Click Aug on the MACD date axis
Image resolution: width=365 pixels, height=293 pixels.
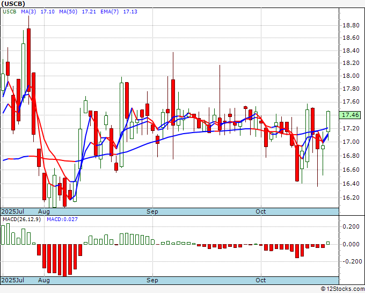(x=44, y=280)
